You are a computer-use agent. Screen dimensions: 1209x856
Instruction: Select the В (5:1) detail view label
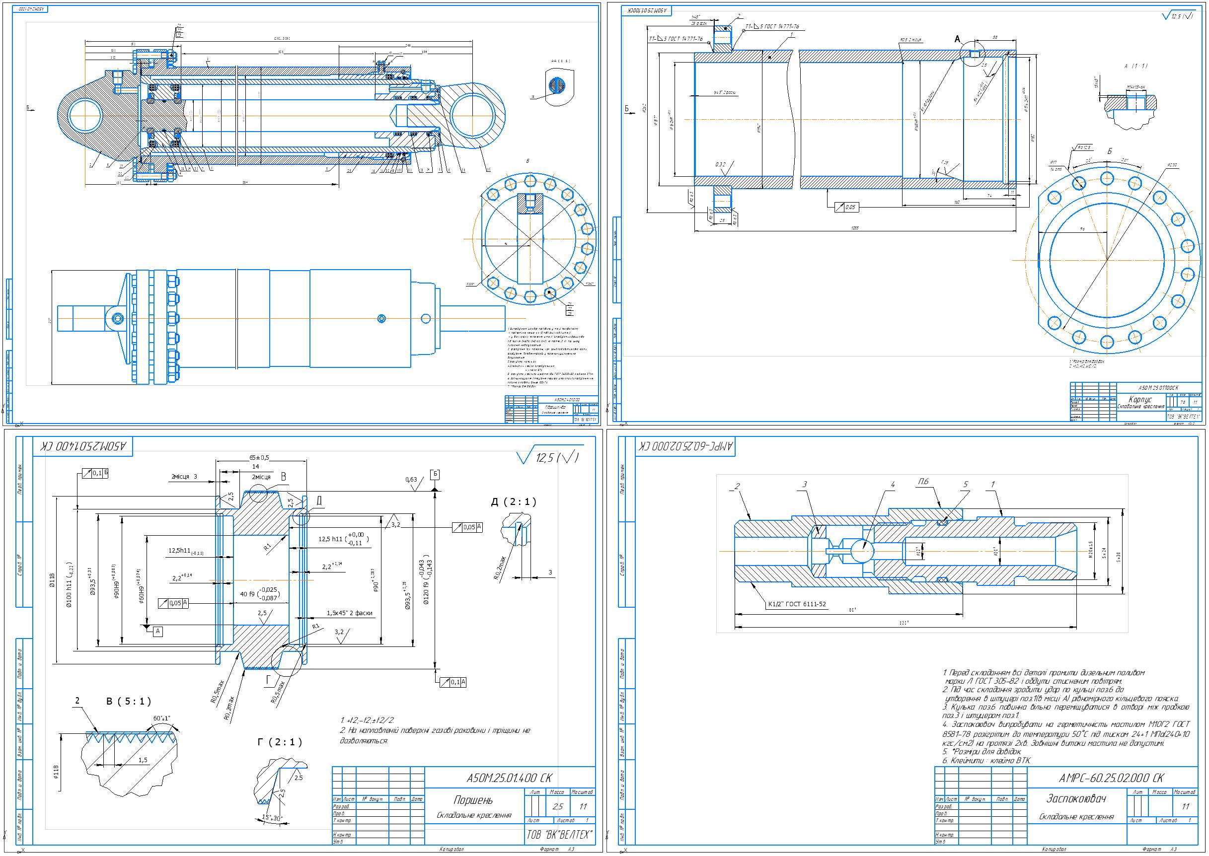coord(129,701)
